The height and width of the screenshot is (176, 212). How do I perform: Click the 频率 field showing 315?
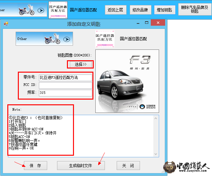[65, 93]
